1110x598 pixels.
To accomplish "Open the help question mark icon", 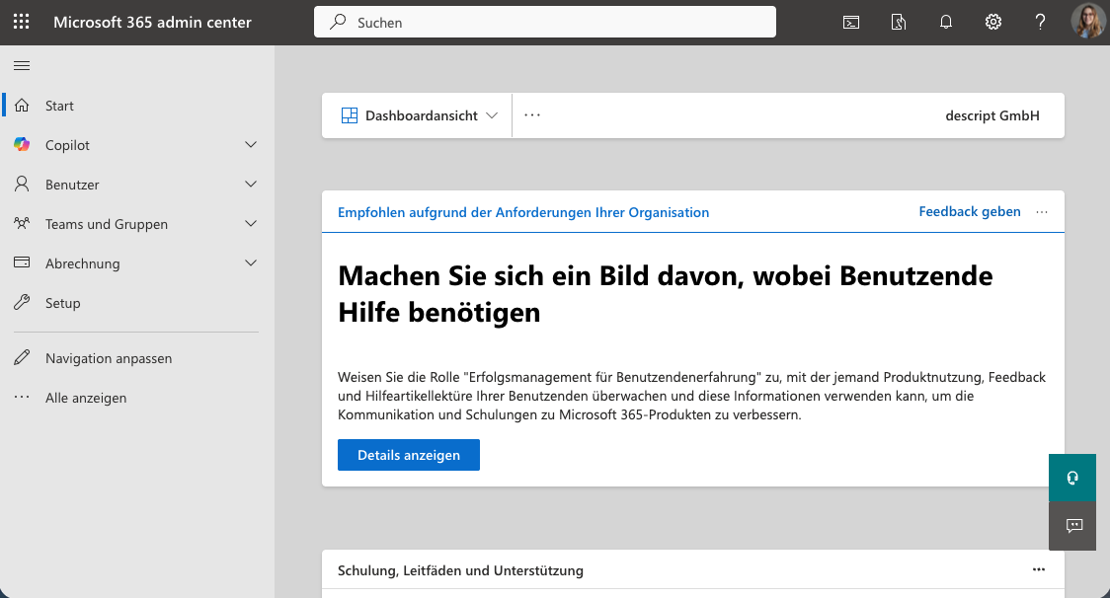I will (1040, 21).
